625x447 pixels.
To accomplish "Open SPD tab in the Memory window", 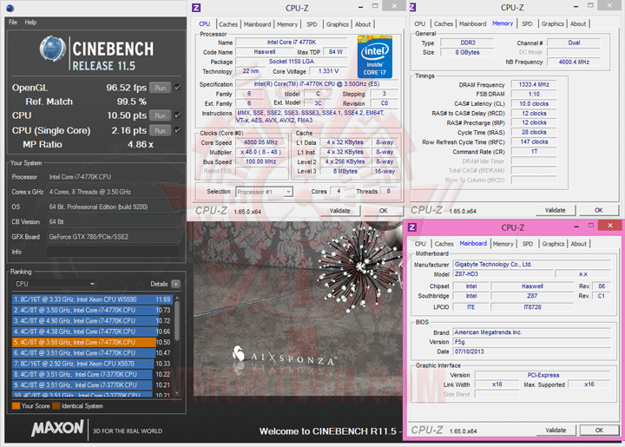I will 527,24.
